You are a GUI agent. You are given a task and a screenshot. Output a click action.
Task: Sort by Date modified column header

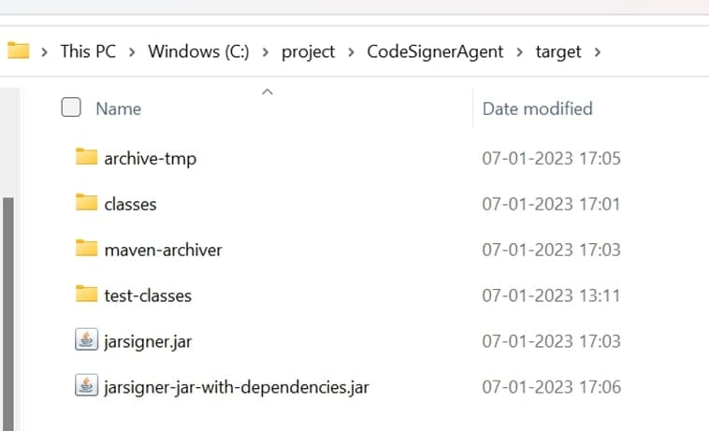pyautogui.click(x=537, y=108)
